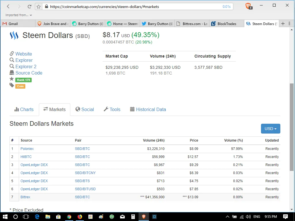The height and width of the screenshot is (221, 295).
Task: Switch to Bittrex.com tab
Action: pyautogui.click(x=192, y=24)
